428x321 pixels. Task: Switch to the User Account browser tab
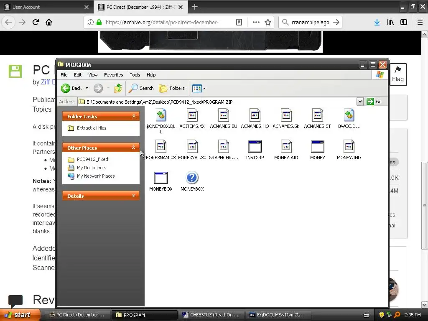coord(47,7)
